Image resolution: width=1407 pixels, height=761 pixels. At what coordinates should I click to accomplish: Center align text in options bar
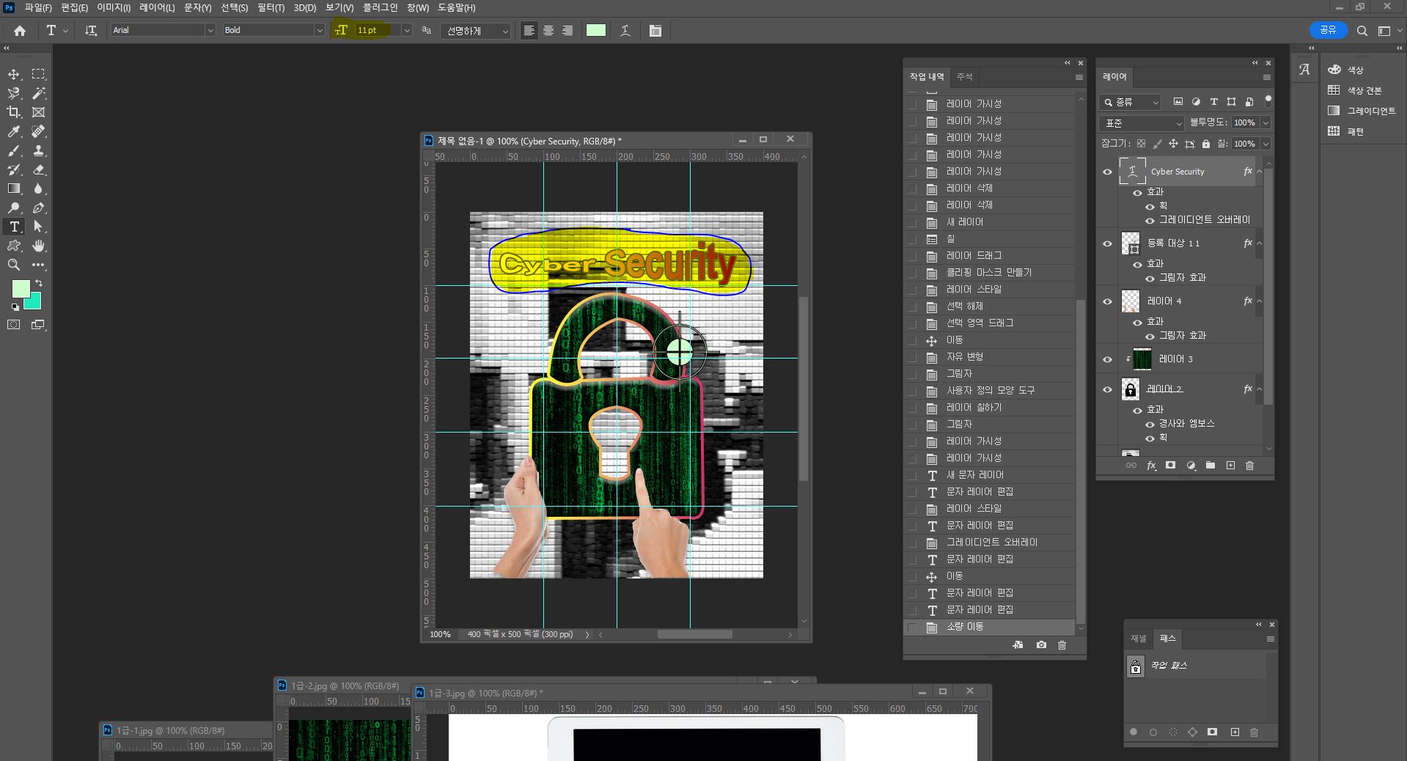[x=548, y=31]
